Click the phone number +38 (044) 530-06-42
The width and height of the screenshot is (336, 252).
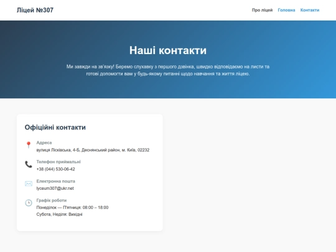point(56,169)
